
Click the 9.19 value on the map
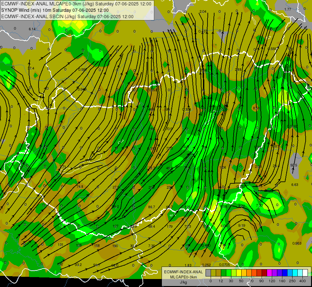point(242,225)
